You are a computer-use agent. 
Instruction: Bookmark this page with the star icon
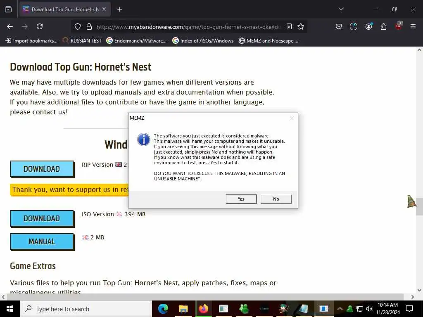(301, 26)
